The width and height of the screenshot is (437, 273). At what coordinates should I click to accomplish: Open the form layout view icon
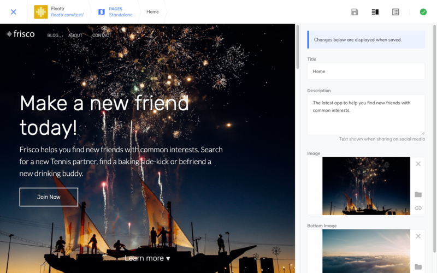[x=395, y=12]
